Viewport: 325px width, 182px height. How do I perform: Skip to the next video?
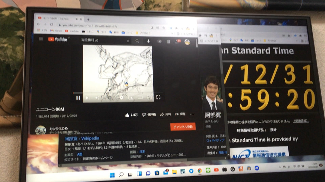point(88,98)
